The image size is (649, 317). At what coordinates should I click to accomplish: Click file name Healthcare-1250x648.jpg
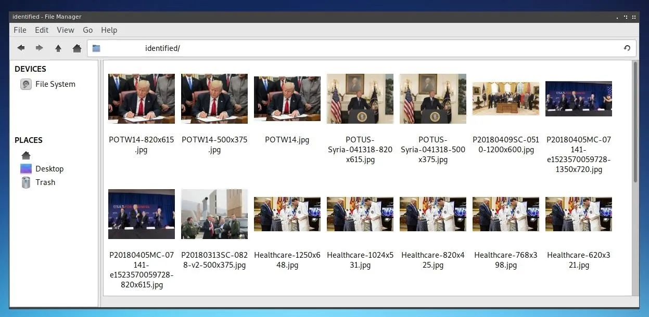point(287,260)
